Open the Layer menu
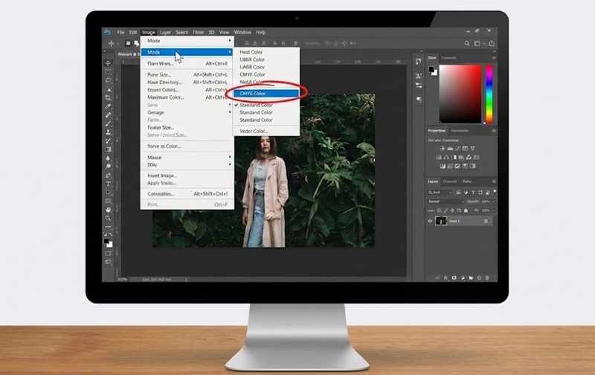This screenshot has width=595, height=375. point(165,32)
